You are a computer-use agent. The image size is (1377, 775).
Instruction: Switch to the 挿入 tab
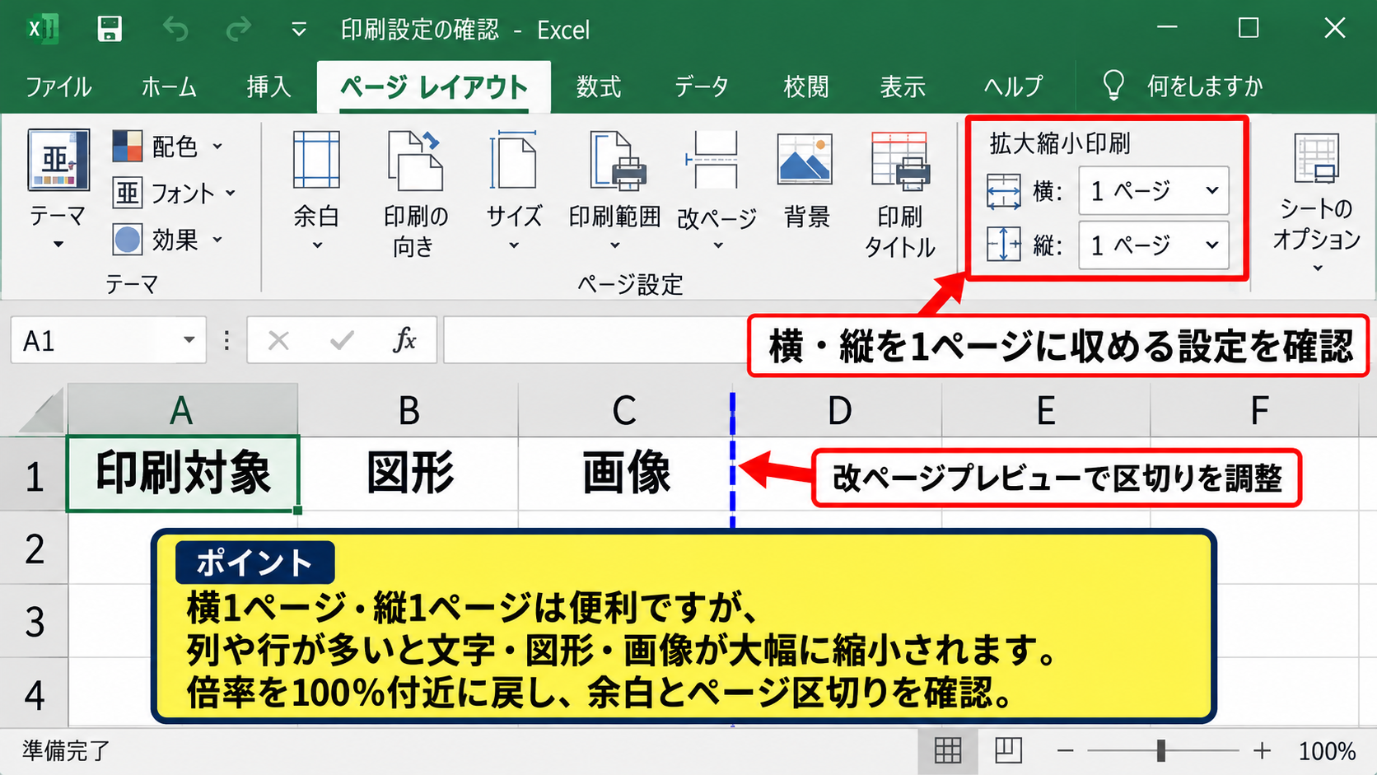point(269,86)
